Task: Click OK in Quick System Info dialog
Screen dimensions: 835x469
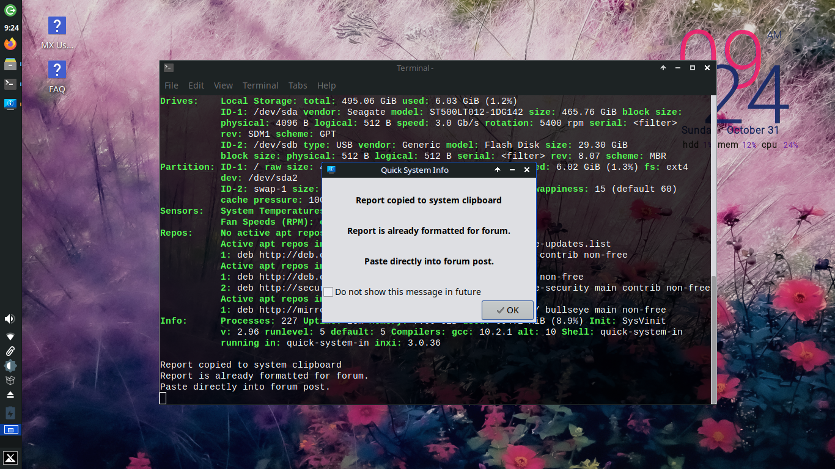Action: [507, 310]
